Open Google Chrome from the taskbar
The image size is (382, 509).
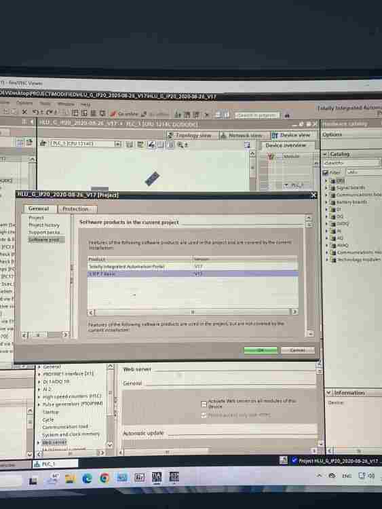(104, 478)
